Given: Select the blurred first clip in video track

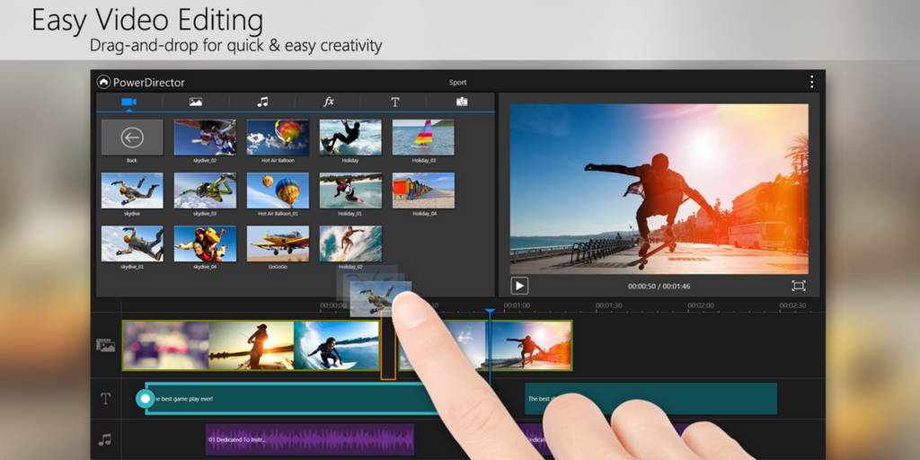Looking at the screenshot, I should coord(166,345).
